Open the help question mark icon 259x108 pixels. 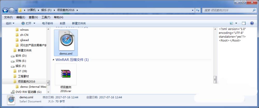(x=252, y=23)
